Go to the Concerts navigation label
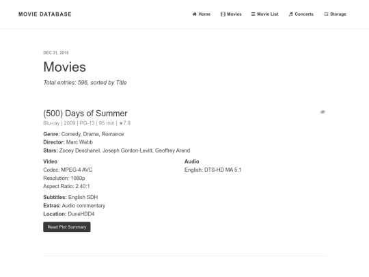Viewport: 369px width, 277px height. tap(304, 14)
